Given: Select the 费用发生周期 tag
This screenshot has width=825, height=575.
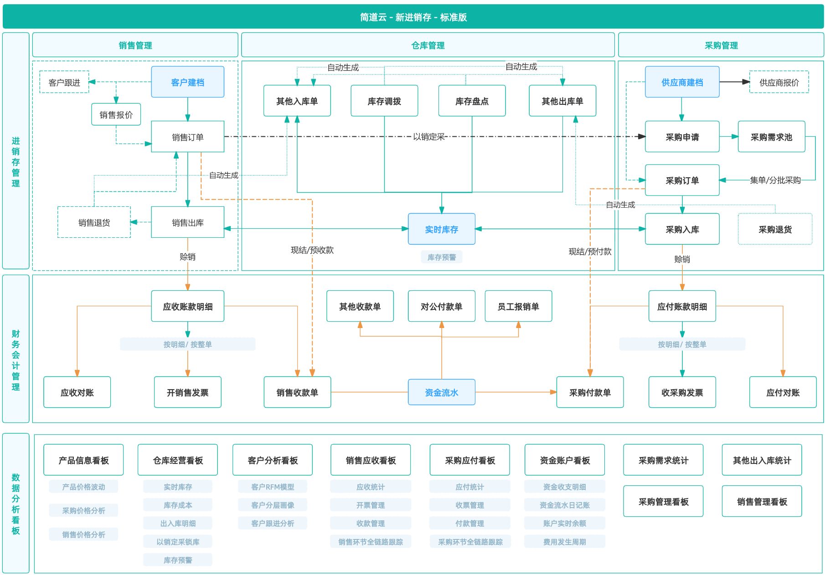Looking at the screenshot, I should [x=565, y=541].
